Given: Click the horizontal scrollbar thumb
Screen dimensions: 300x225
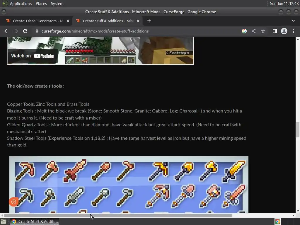Looking at the screenshot, I should point(118,215).
